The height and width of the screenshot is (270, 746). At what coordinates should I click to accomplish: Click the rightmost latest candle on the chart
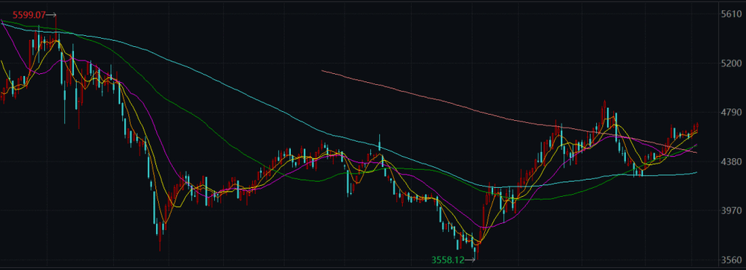697,126
